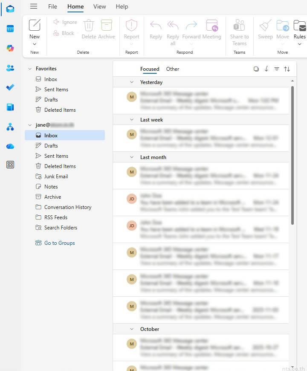
Task: Open the Conversation History folder
Action: click(65, 207)
